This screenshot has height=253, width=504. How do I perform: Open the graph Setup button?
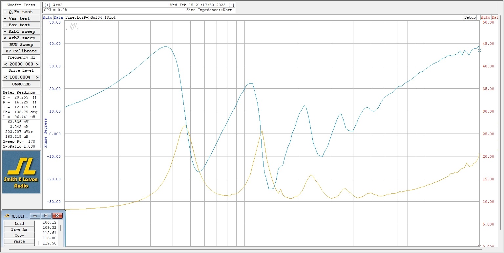click(x=470, y=17)
